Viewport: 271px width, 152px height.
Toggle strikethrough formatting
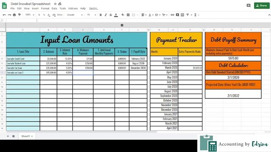(x=111, y=15)
